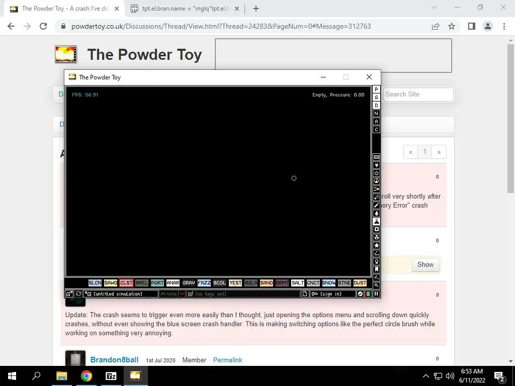Open the Solids element menu
The height and width of the screenshot is (386, 515).
coord(376,229)
